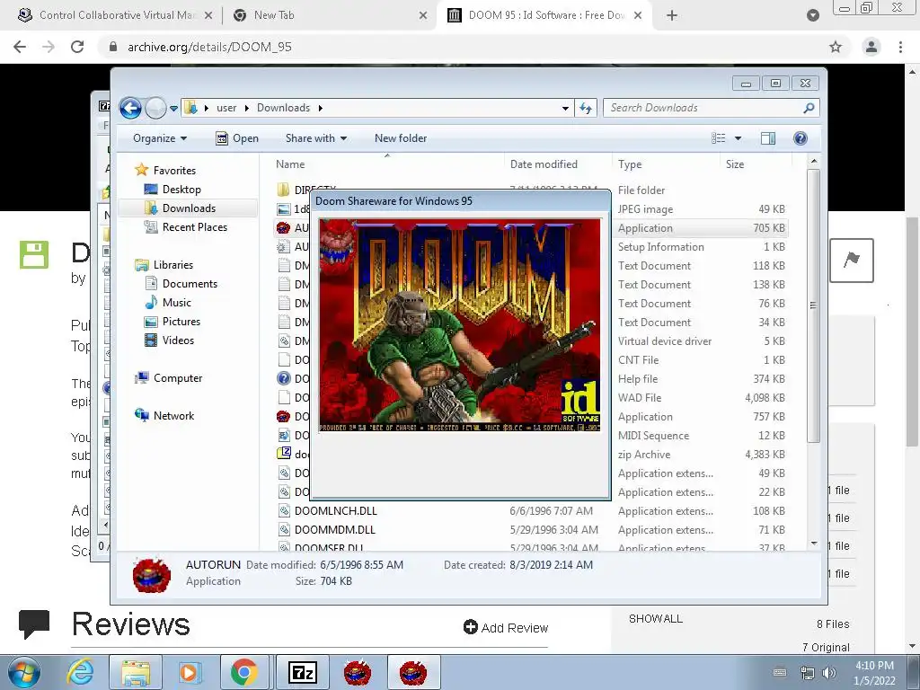920x690 pixels.
Task: Click the user segment in the breadcrumb
Action: 226,108
